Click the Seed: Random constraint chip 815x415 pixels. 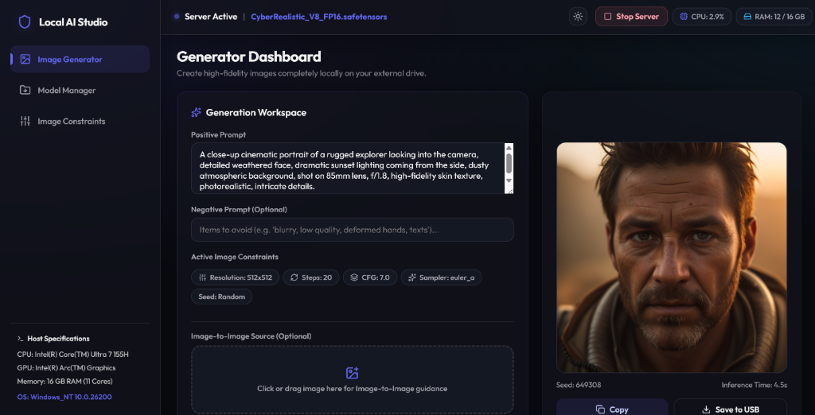pyautogui.click(x=222, y=297)
